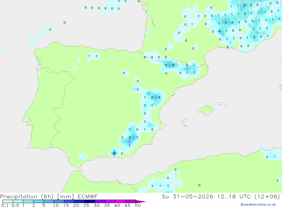Click the above-50 mm legend arrow tip
This screenshot has height=207, width=282.
tap(141, 201)
